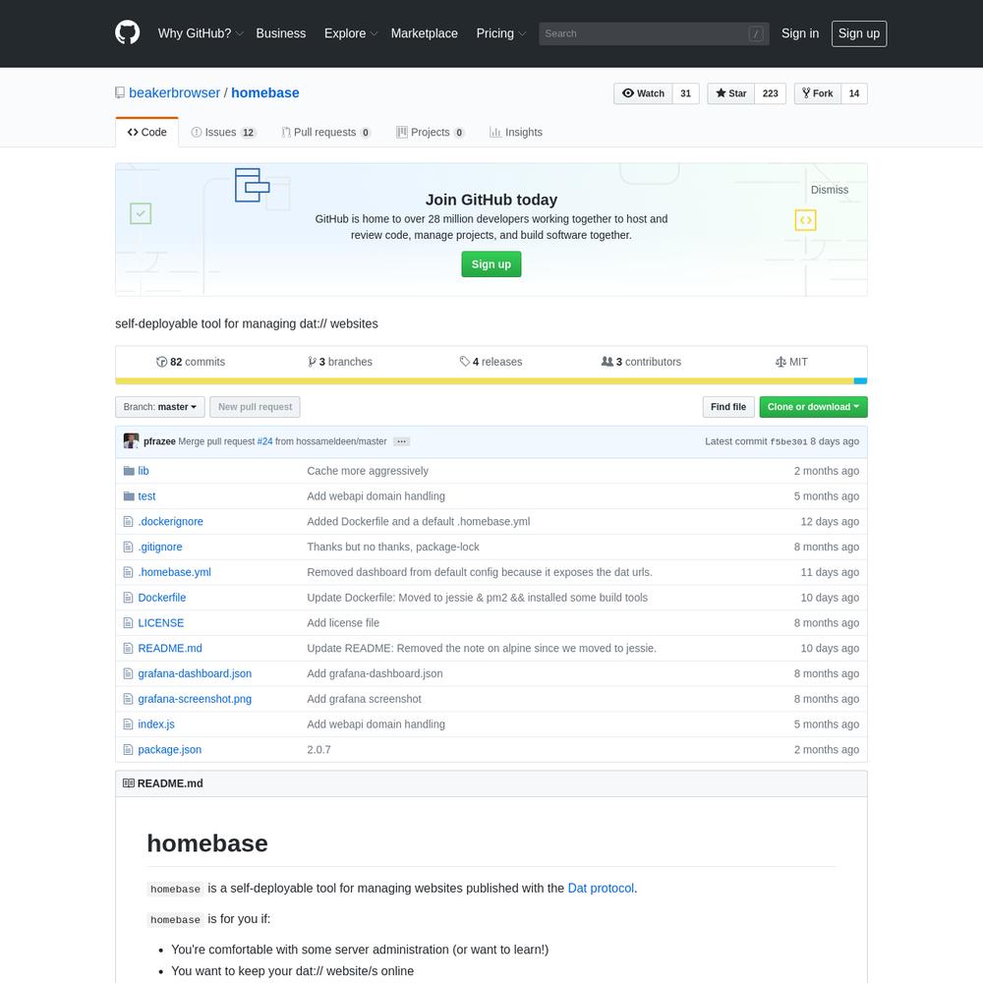Click the New pull request button

(256, 407)
